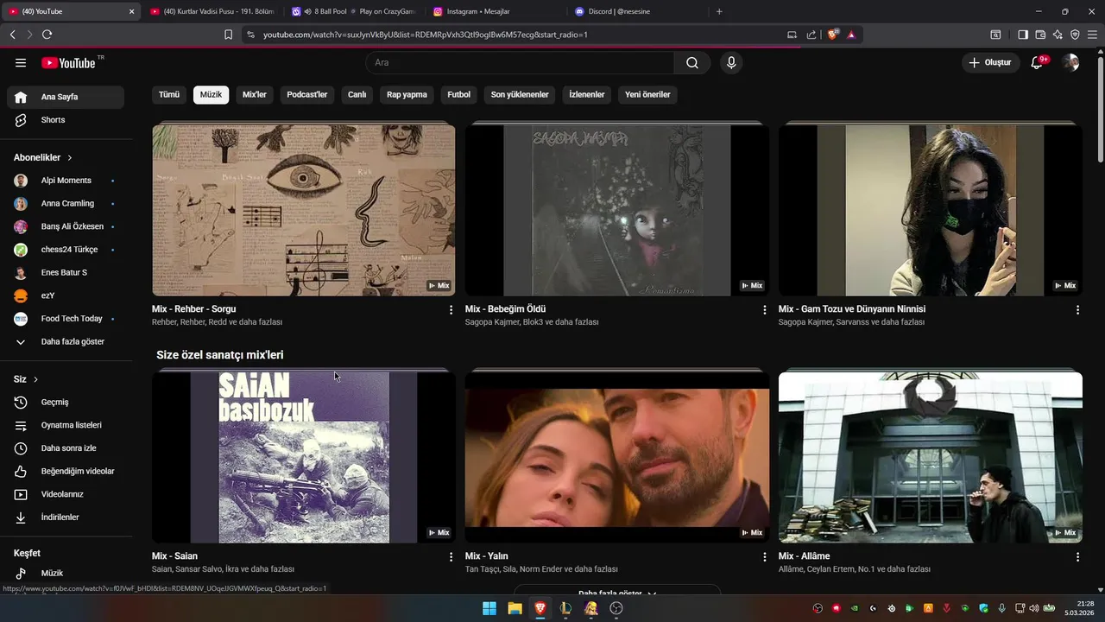This screenshot has height=622, width=1105.
Task: Expand Daha fazla göster subscriptions list
Action: click(x=66, y=342)
